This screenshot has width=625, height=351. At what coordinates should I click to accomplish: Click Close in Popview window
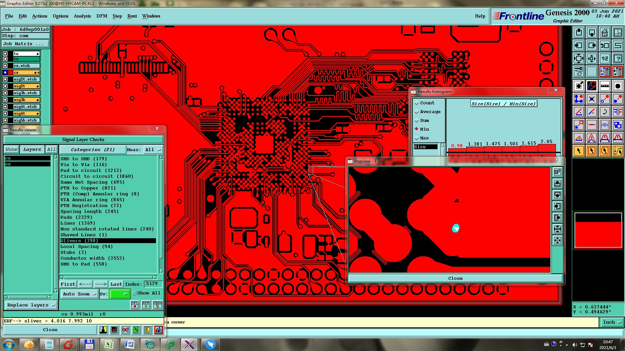pyautogui.click(x=455, y=278)
